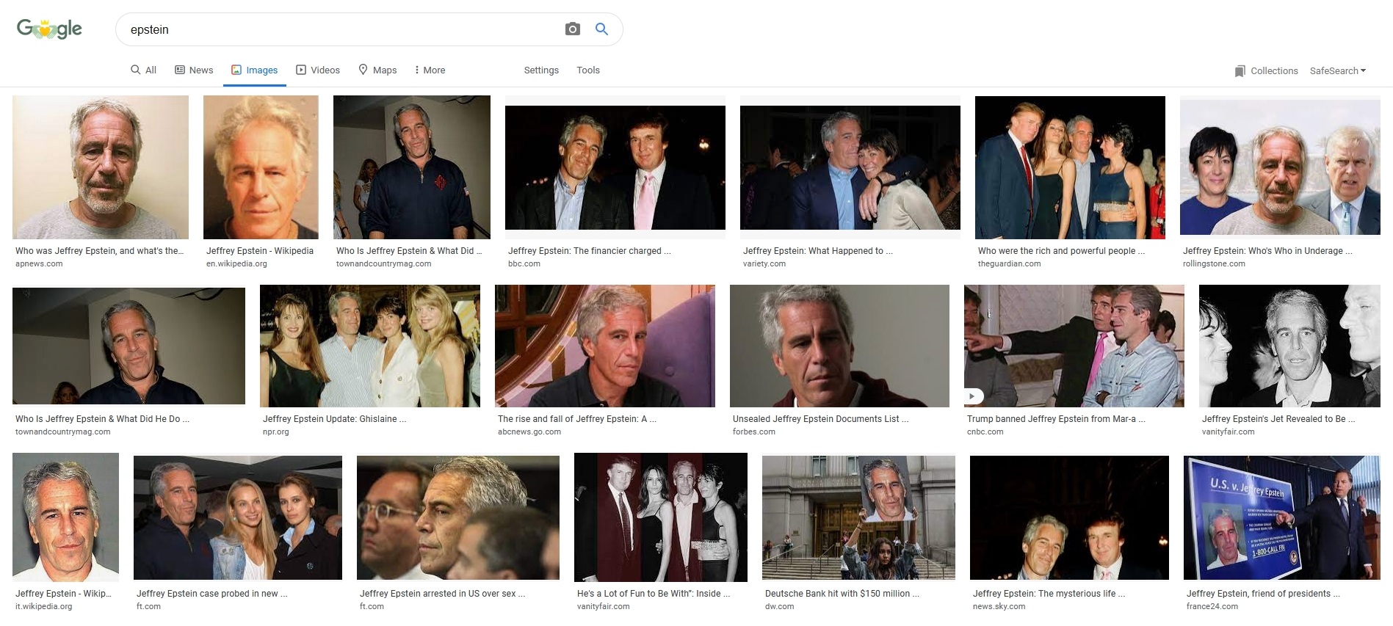Open the abcnews.go.com image thumbnail
The image size is (1393, 626).
pos(605,346)
